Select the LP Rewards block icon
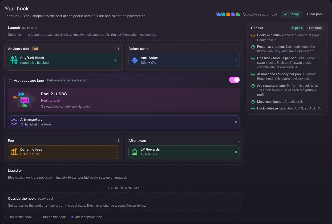 point(135,152)
